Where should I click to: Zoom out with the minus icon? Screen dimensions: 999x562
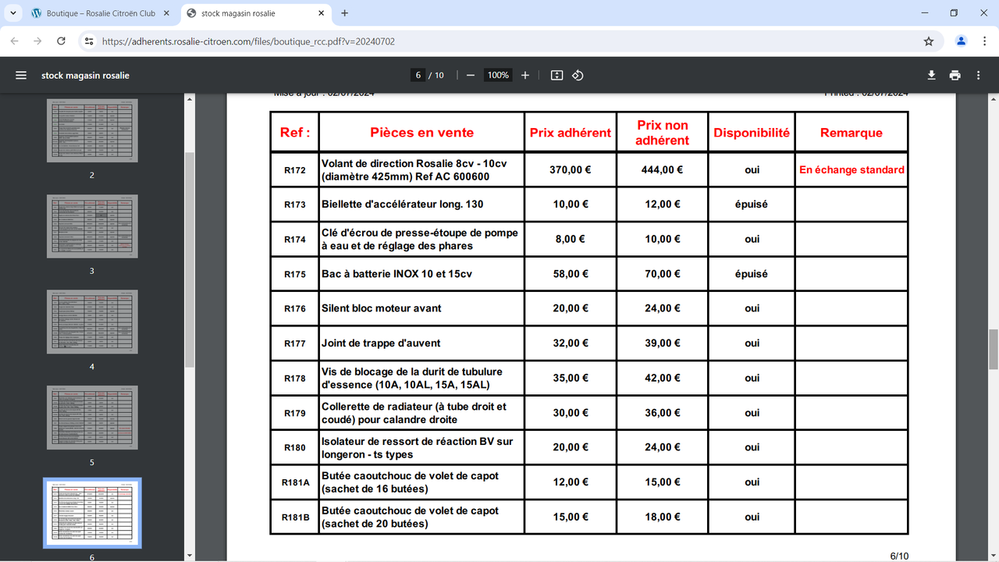tap(471, 76)
